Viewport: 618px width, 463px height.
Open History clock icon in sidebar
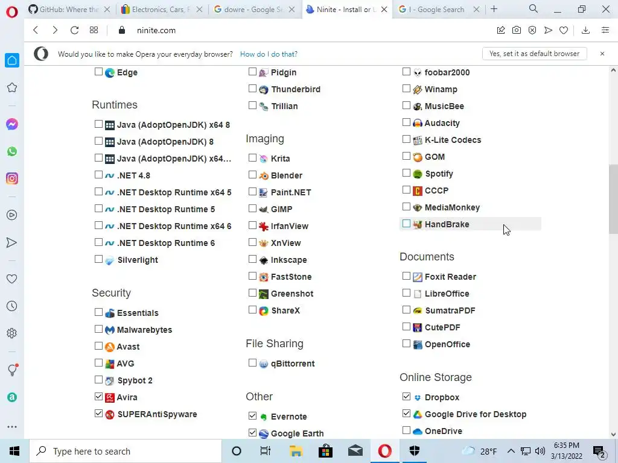pos(12,306)
